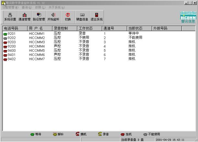Viewport: 198px width, 142px height.
Task: Click the 通道管理 channel management icon
Action: tap(24, 17)
